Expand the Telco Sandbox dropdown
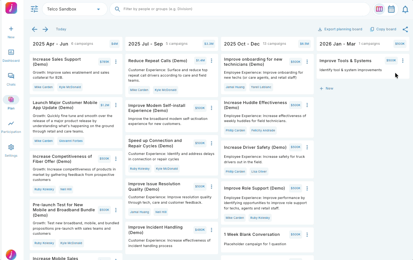 point(98,9)
